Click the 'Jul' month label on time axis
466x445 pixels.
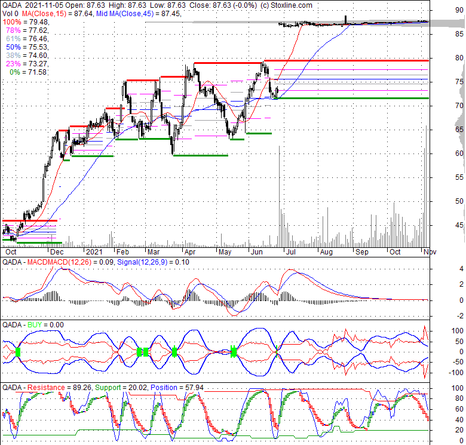[x=291, y=252]
